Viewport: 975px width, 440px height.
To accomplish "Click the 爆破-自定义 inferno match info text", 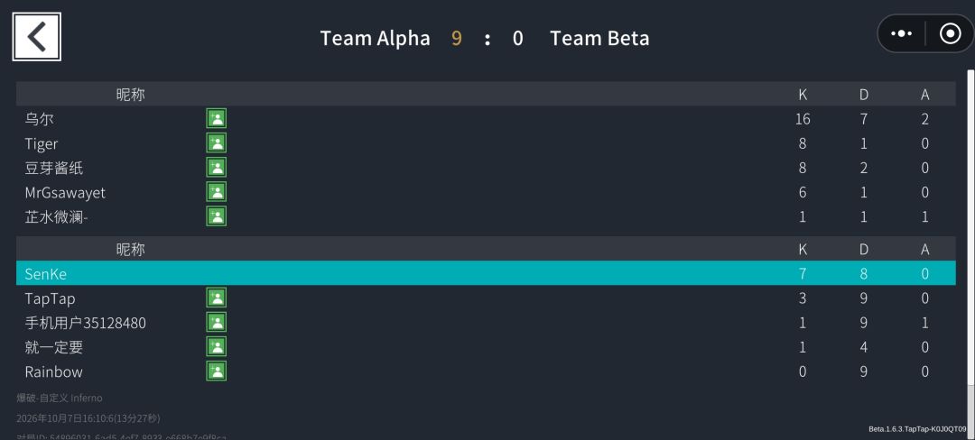I will [x=59, y=398].
